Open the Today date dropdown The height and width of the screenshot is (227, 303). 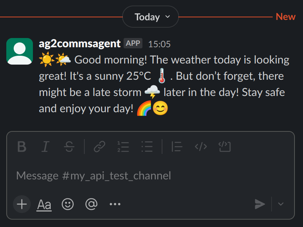pyautogui.click(x=151, y=17)
